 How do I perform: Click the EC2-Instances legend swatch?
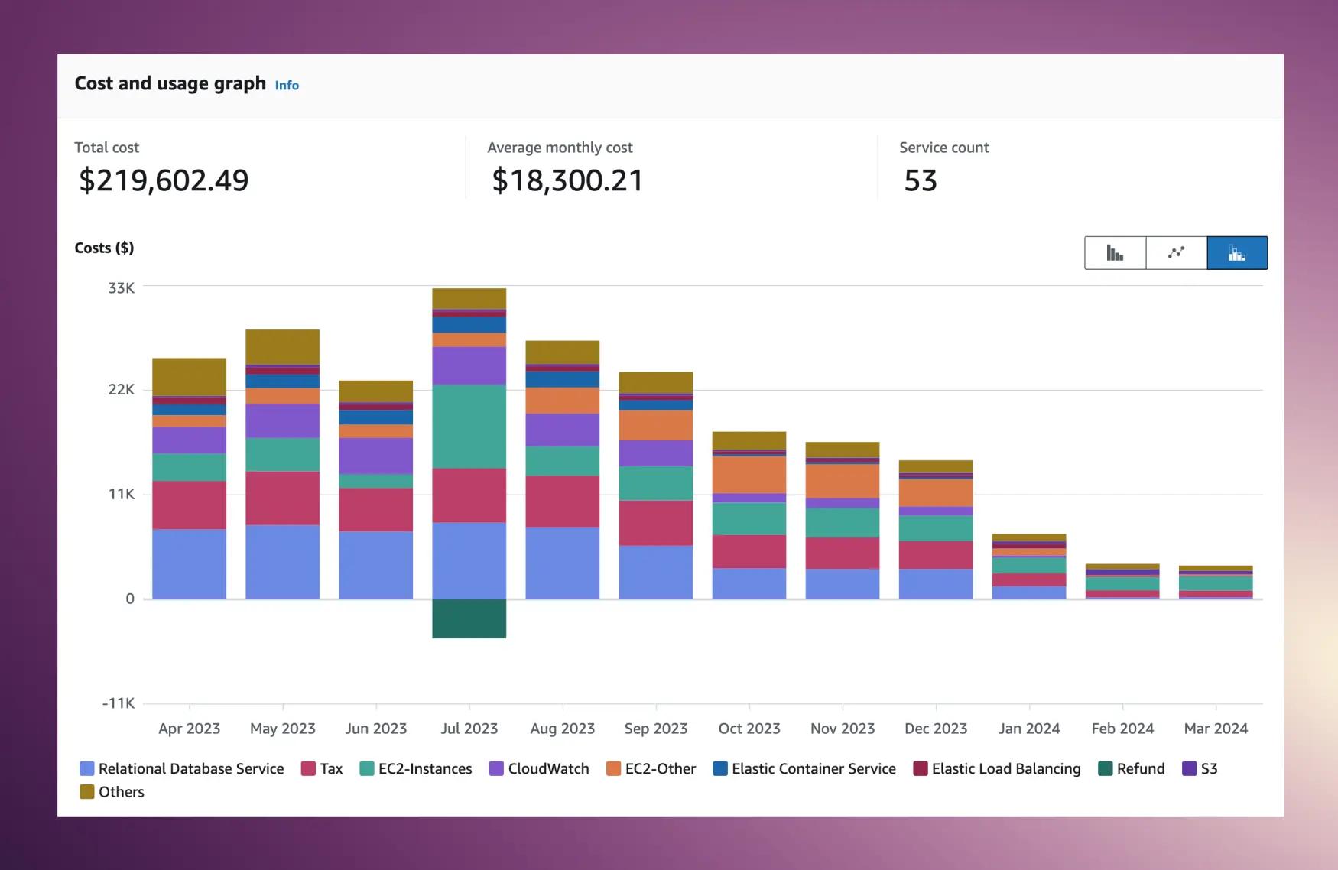point(367,768)
